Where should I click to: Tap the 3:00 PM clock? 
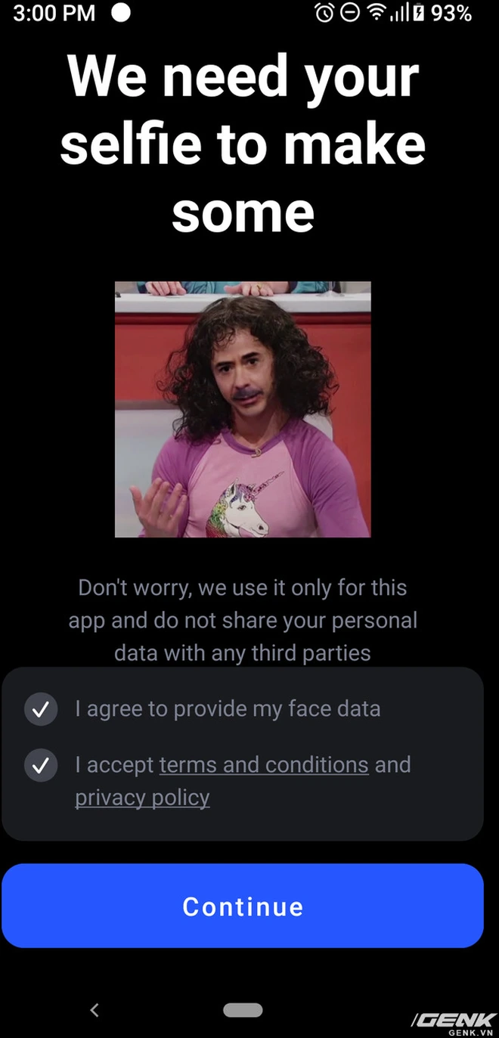tap(54, 13)
